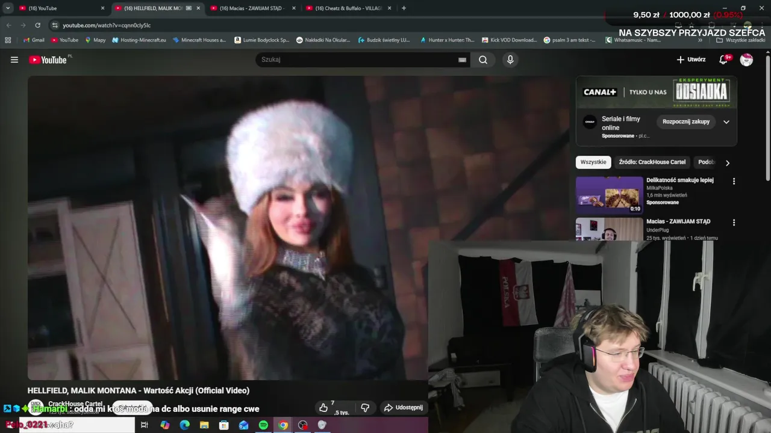Open the tab search dropdown in Chrome
This screenshot has width=771, height=433.
point(8,8)
